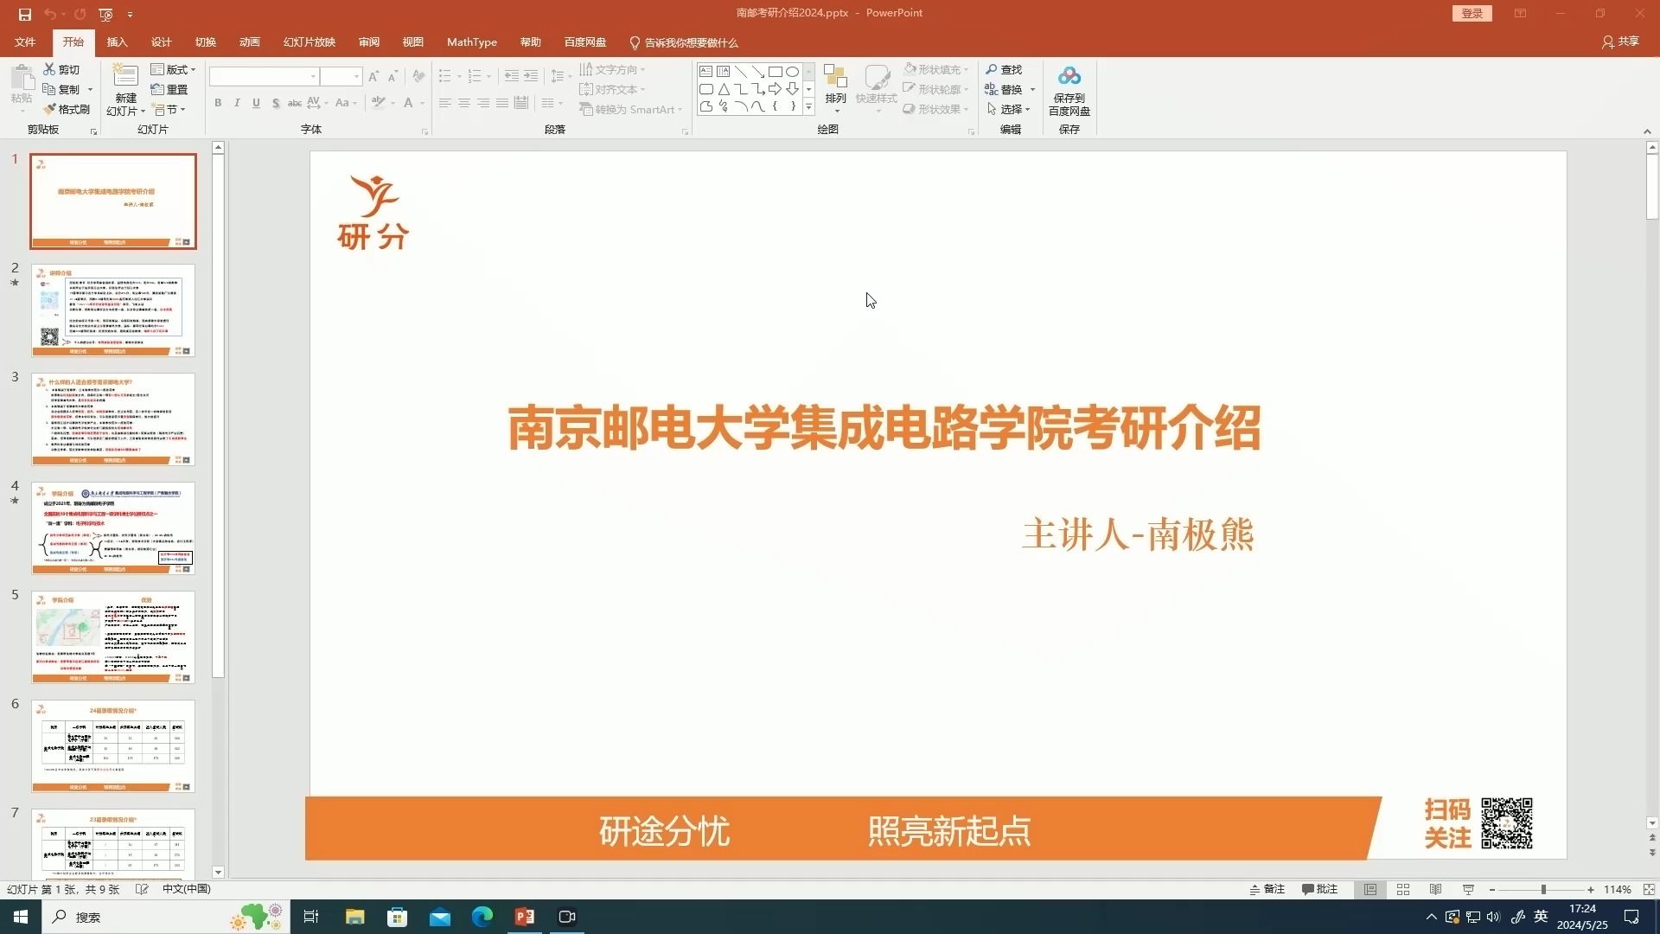
Task: Click the 新建幻灯片 new slide icon
Action: click(125, 76)
